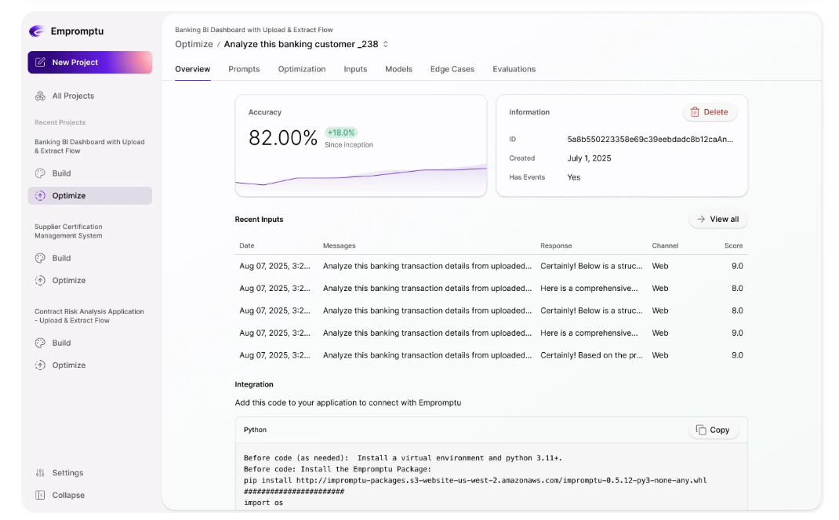Image resolution: width=839 pixels, height=520 pixels.
Task: Collapse the sidebar panel
Action: [x=68, y=495]
